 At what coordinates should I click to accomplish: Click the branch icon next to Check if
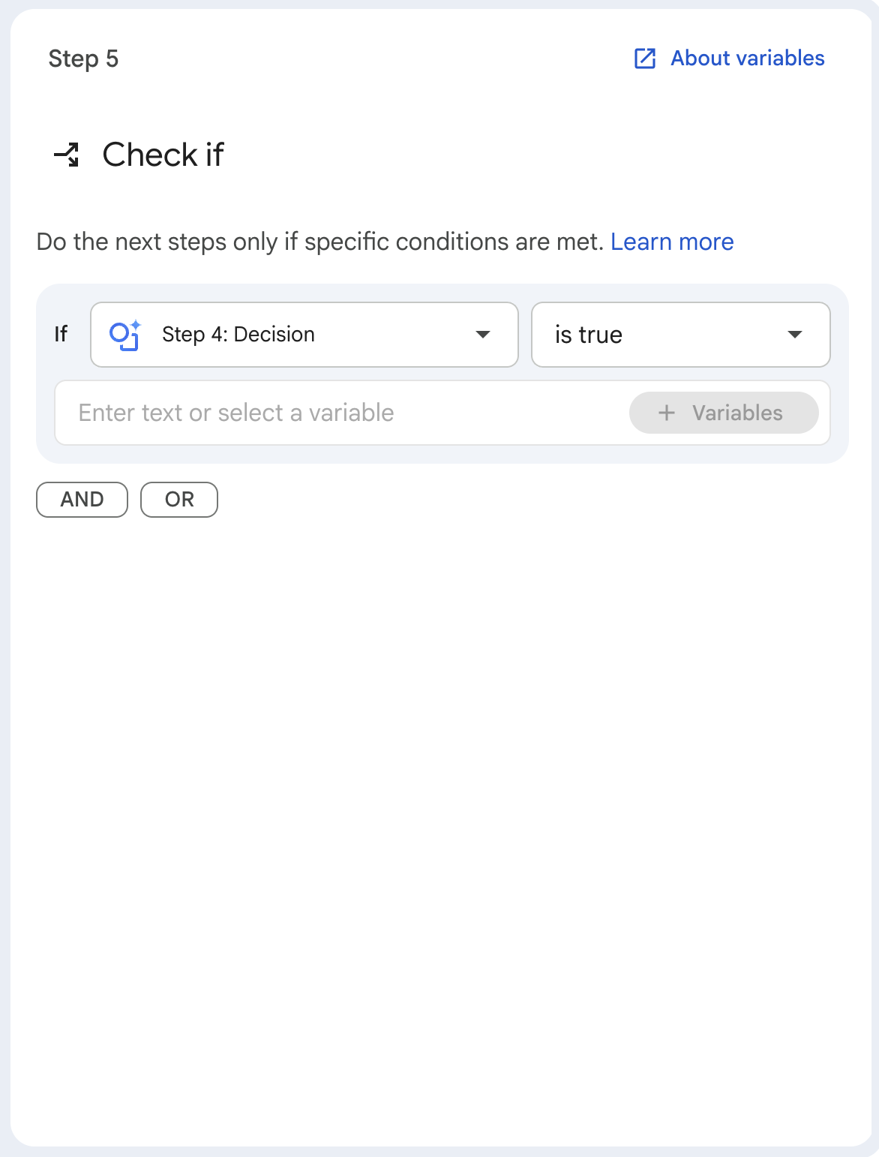(x=67, y=155)
